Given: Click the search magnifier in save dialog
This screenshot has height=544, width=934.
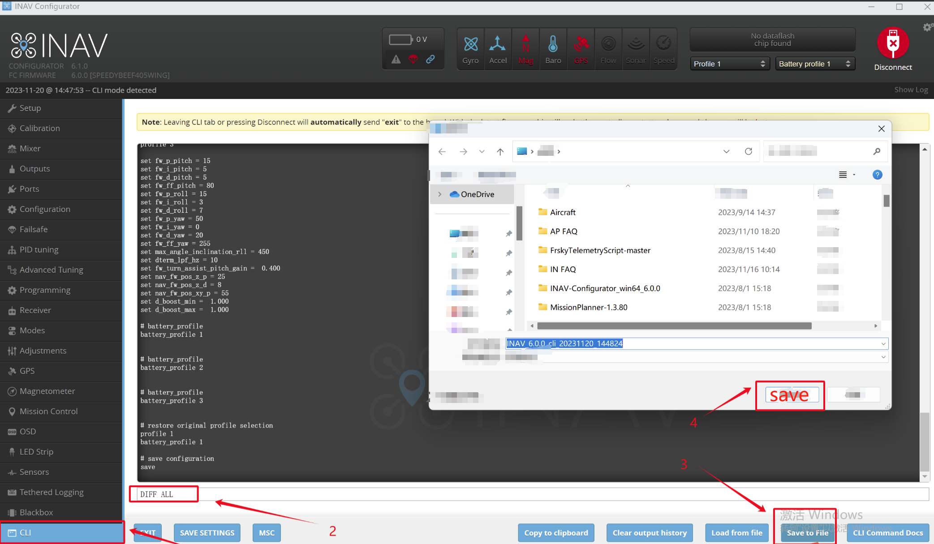Looking at the screenshot, I should tap(877, 151).
